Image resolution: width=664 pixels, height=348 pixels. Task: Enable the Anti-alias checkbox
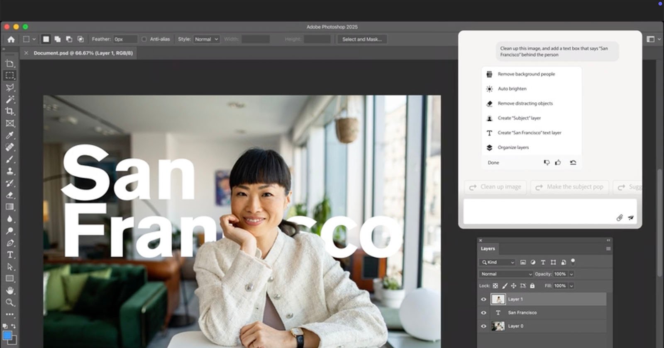(144, 39)
